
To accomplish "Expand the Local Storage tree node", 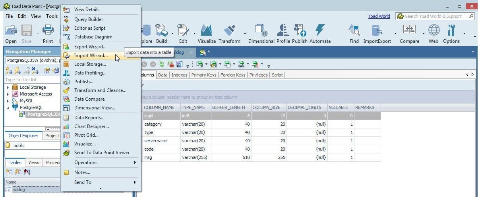I will coord(8,87).
